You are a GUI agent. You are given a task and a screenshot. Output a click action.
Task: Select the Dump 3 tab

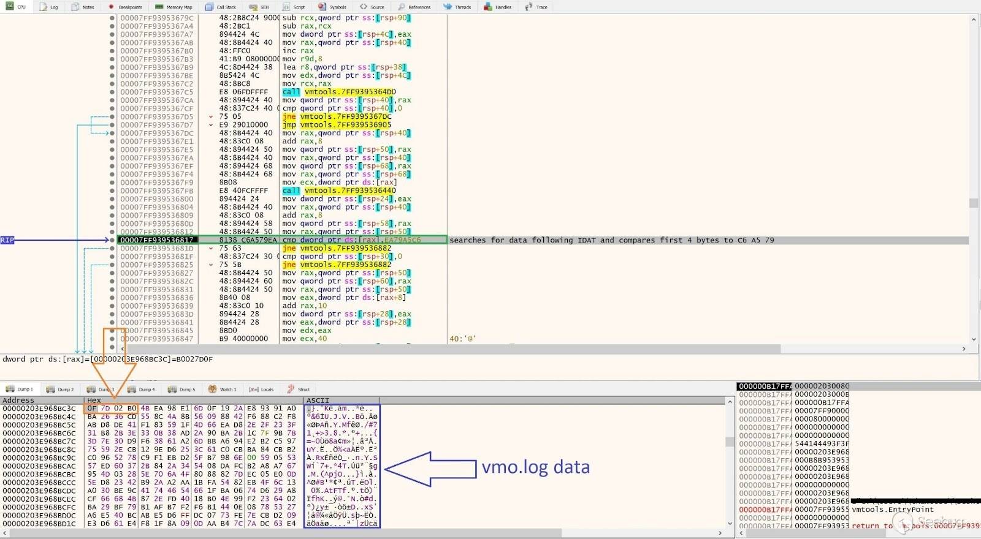100,389
